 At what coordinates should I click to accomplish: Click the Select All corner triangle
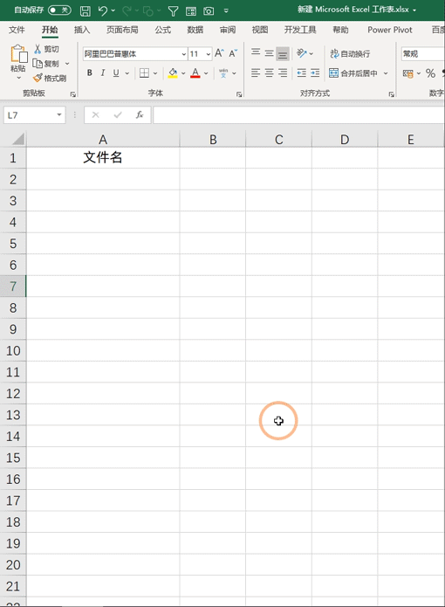click(x=17, y=139)
